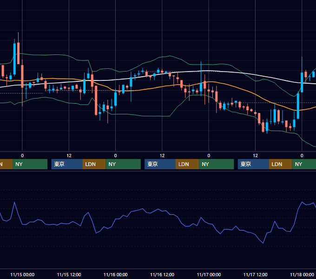Image resolution: width=316 pixels, height=279 pixels.
Task: Click the NY session block spanning 11/17 00:00
Action: 217,164
